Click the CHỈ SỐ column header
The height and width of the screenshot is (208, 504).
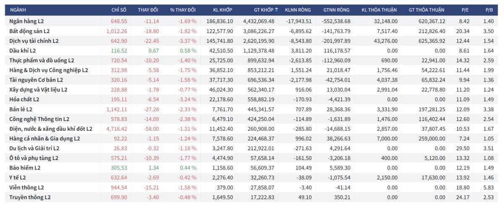coord(119,9)
